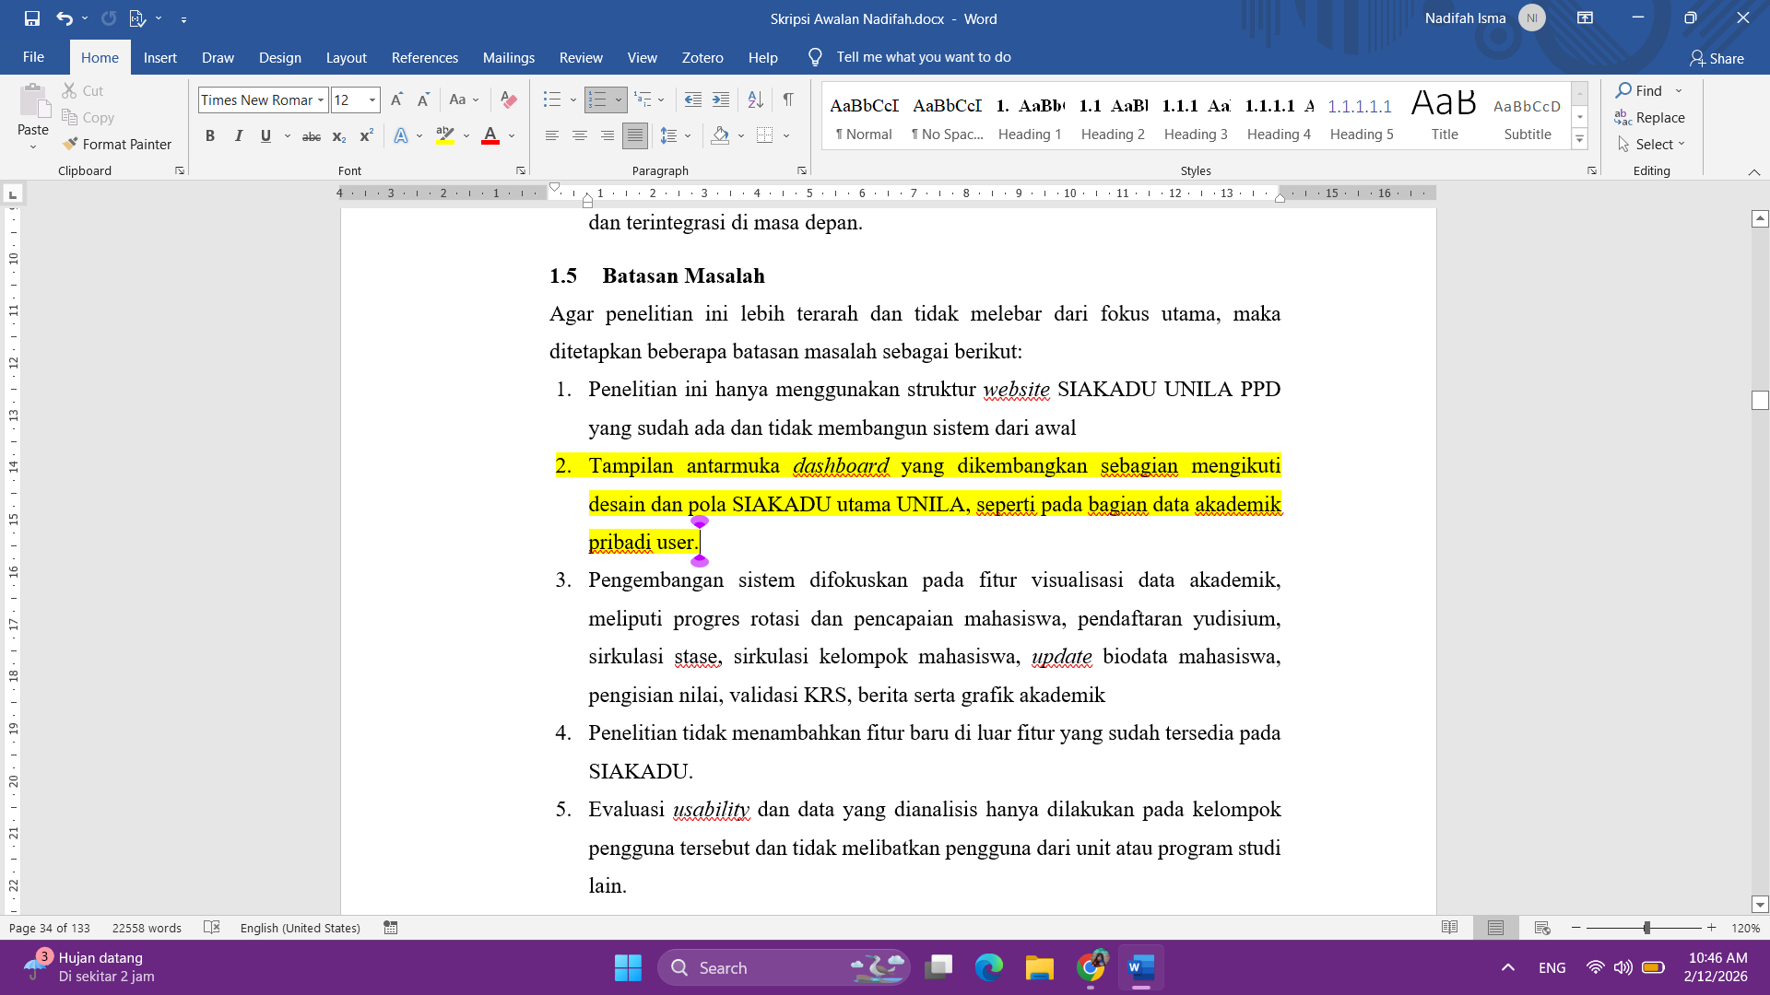Switch to the Review tab
This screenshot has height=995, width=1770.
[581, 57]
